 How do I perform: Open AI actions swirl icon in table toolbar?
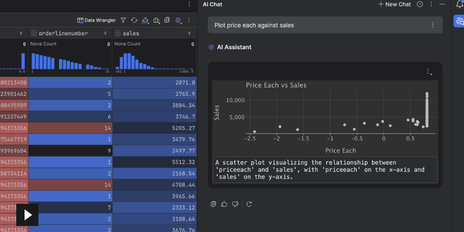pos(178,20)
